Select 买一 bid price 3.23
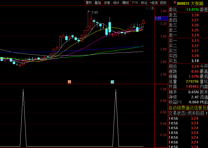208x148 pixels. tap(195, 41)
